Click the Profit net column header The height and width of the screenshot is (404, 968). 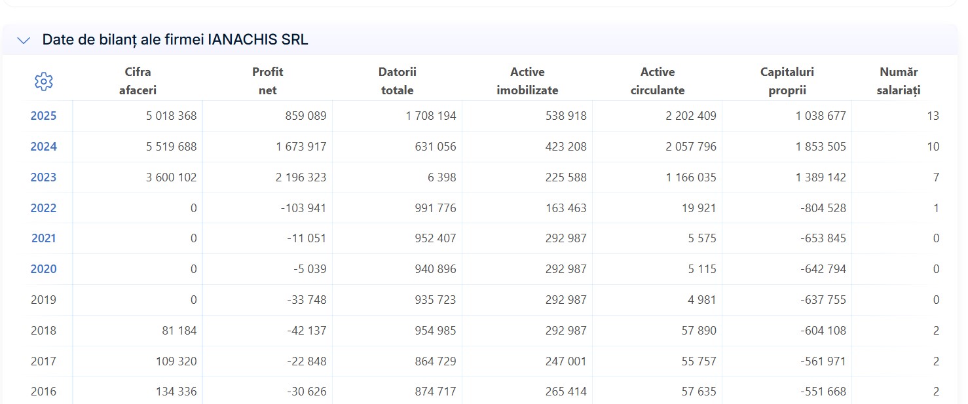267,81
